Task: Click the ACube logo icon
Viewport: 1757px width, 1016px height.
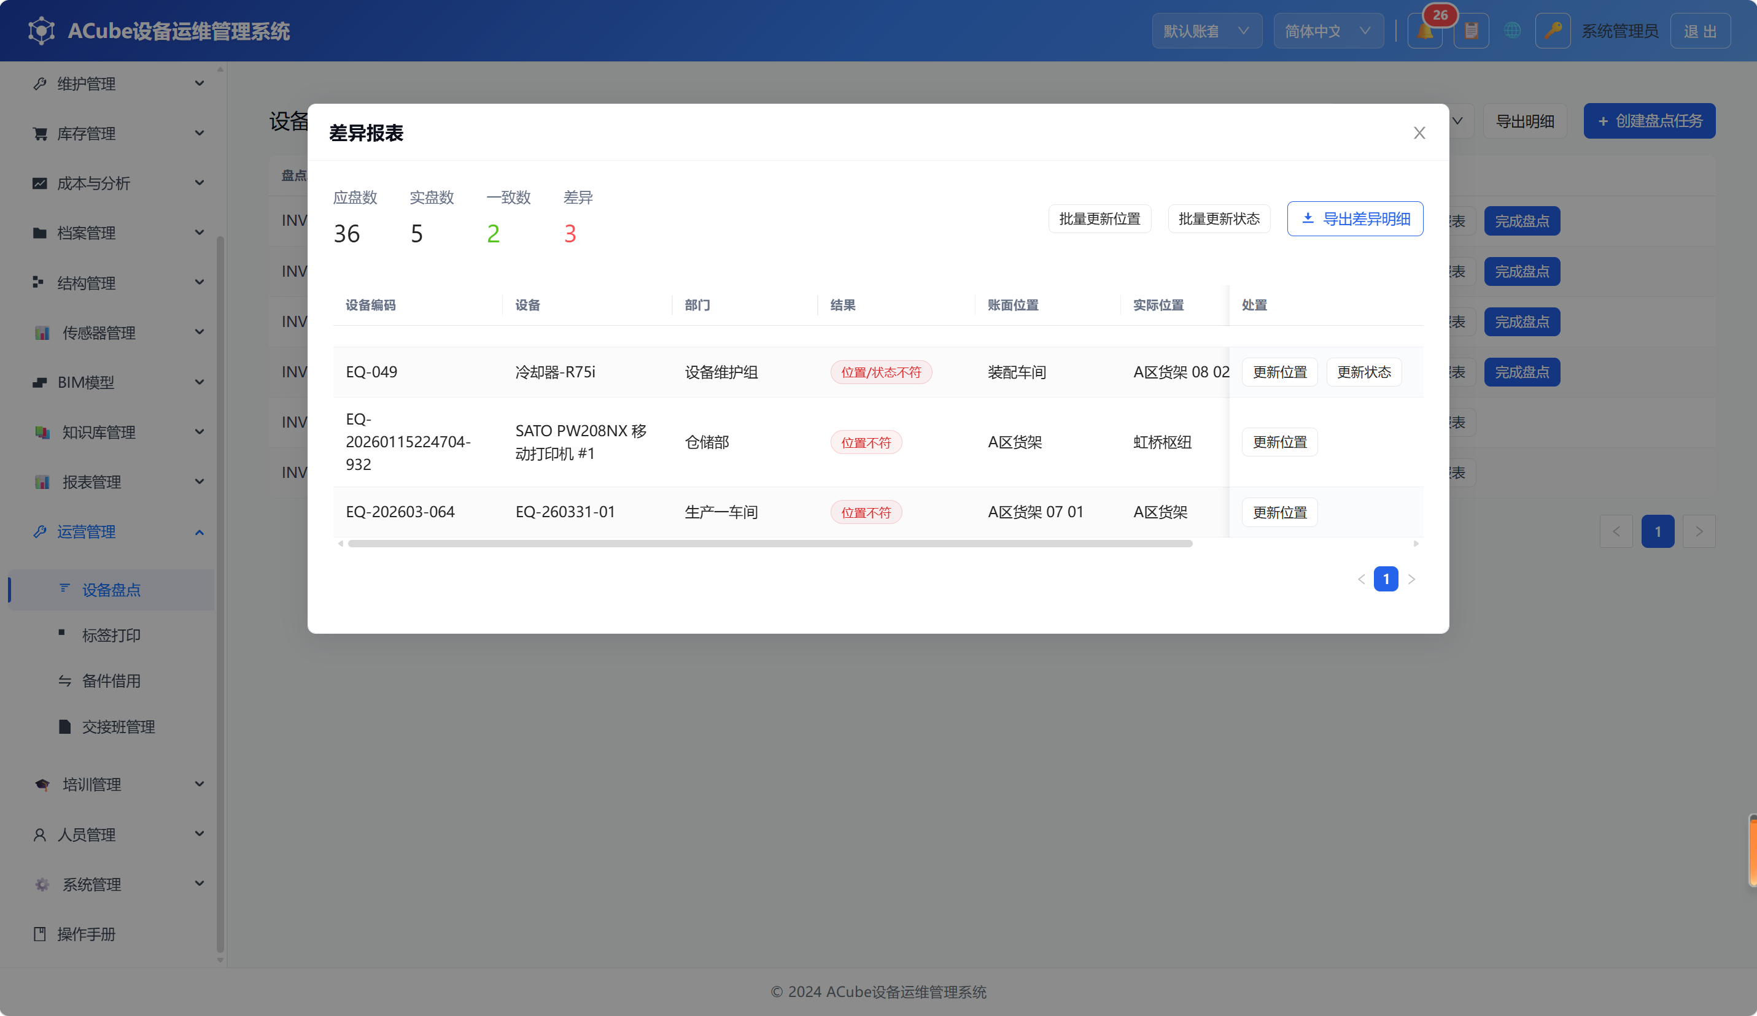Action: (41, 31)
